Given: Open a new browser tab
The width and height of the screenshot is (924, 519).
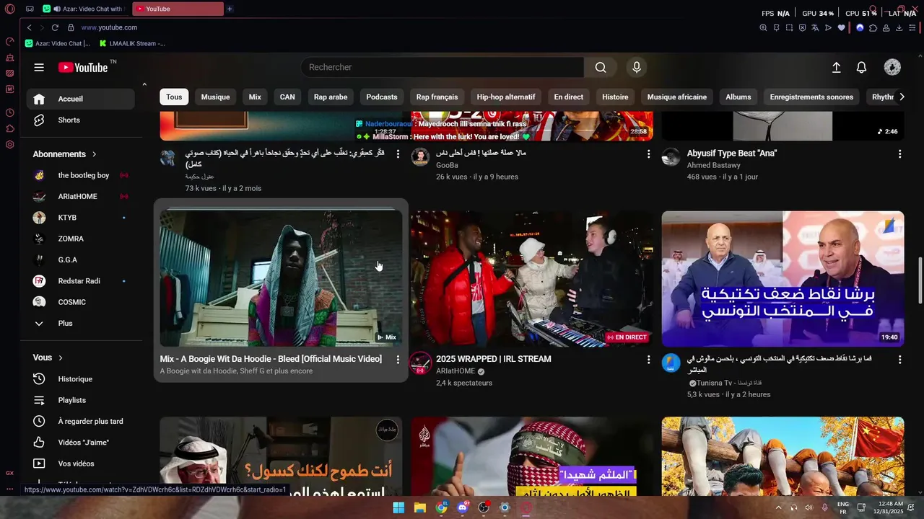Looking at the screenshot, I should [x=230, y=9].
